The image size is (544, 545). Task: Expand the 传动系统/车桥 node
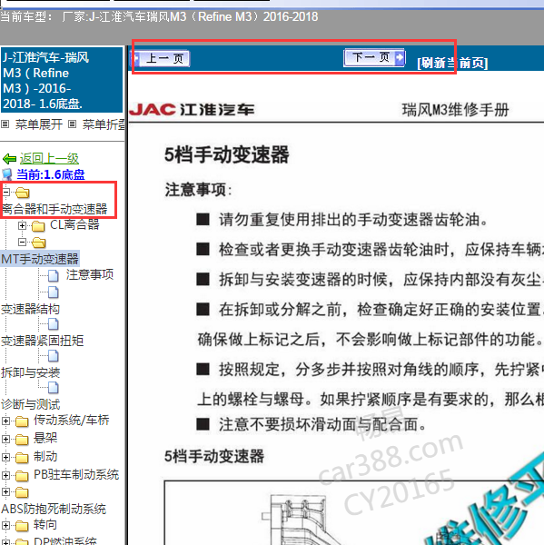(6, 421)
